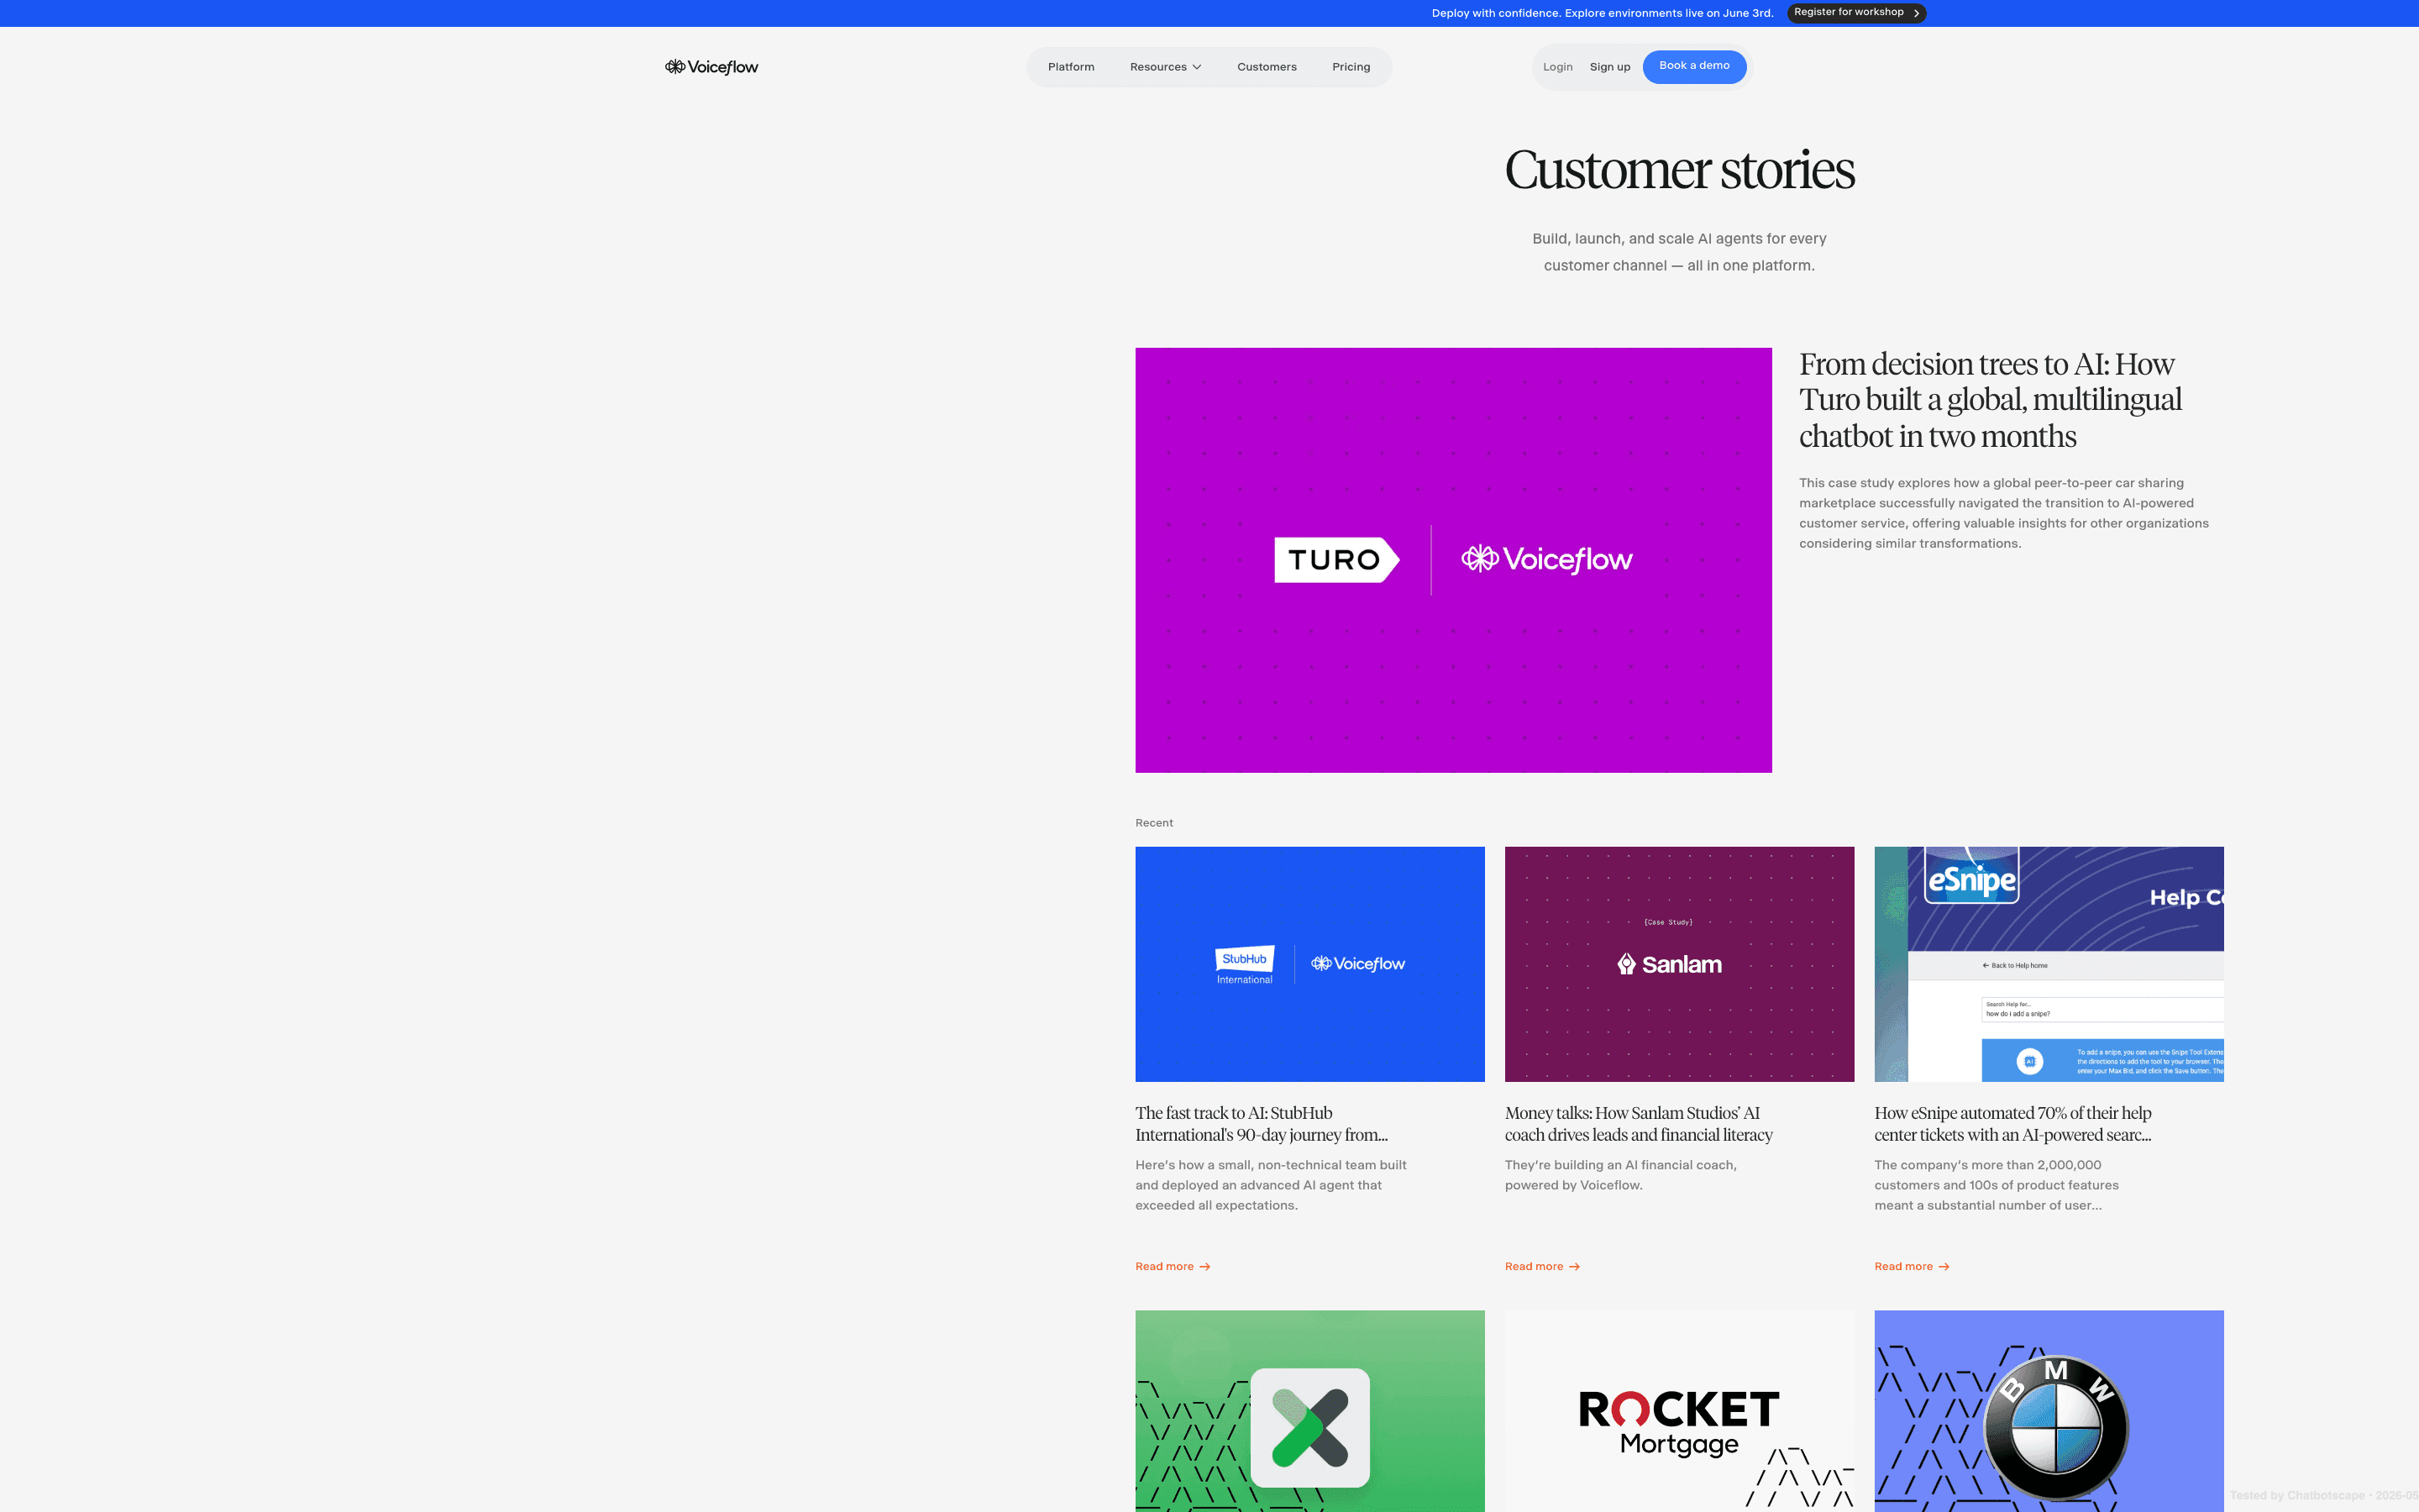
Task: Click the chevron arrow on Register for workshop
Action: click(1916, 13)
